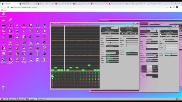Toggle instrument mute button beside Volume in front window

point(117,53)
